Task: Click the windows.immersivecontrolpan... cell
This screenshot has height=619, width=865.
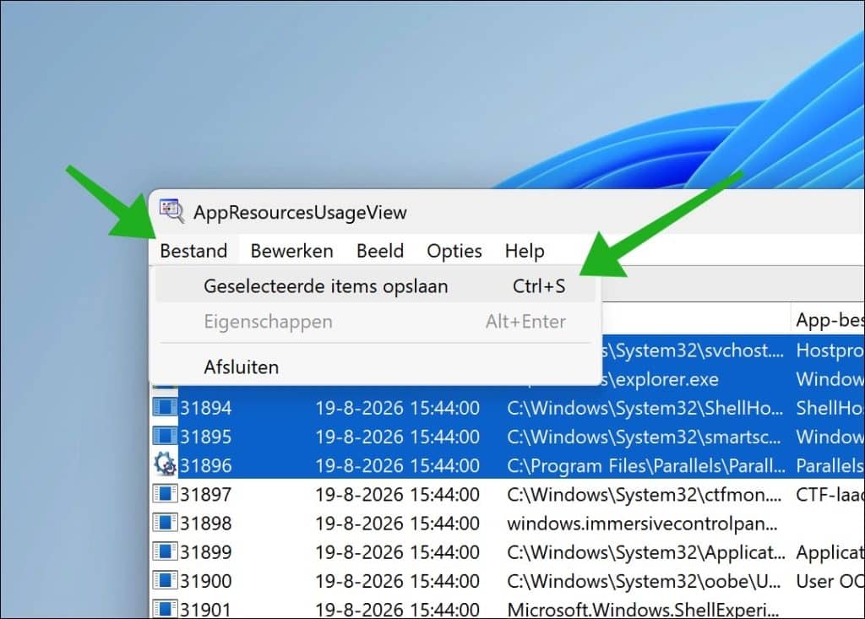Action: click(642, 524)
